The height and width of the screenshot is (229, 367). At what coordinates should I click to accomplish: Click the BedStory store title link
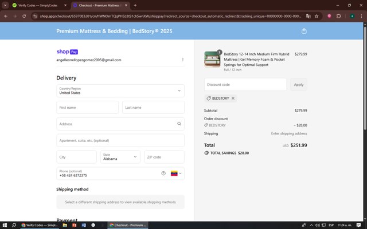[114, 31]
